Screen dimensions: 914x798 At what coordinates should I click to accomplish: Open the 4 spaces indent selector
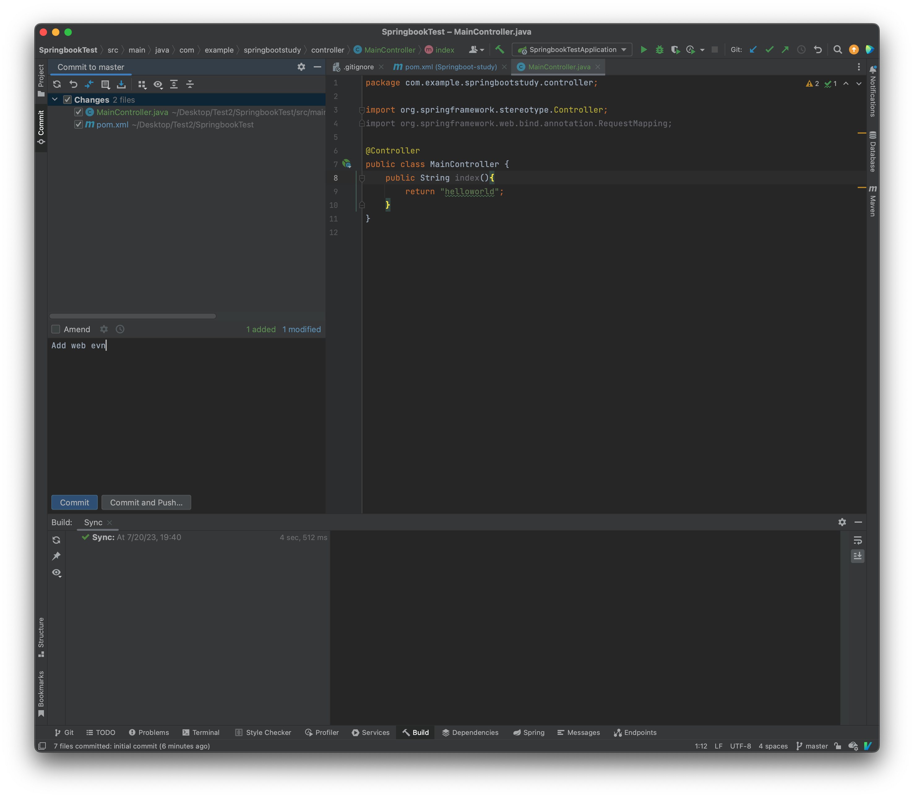[x=773, y=746]
